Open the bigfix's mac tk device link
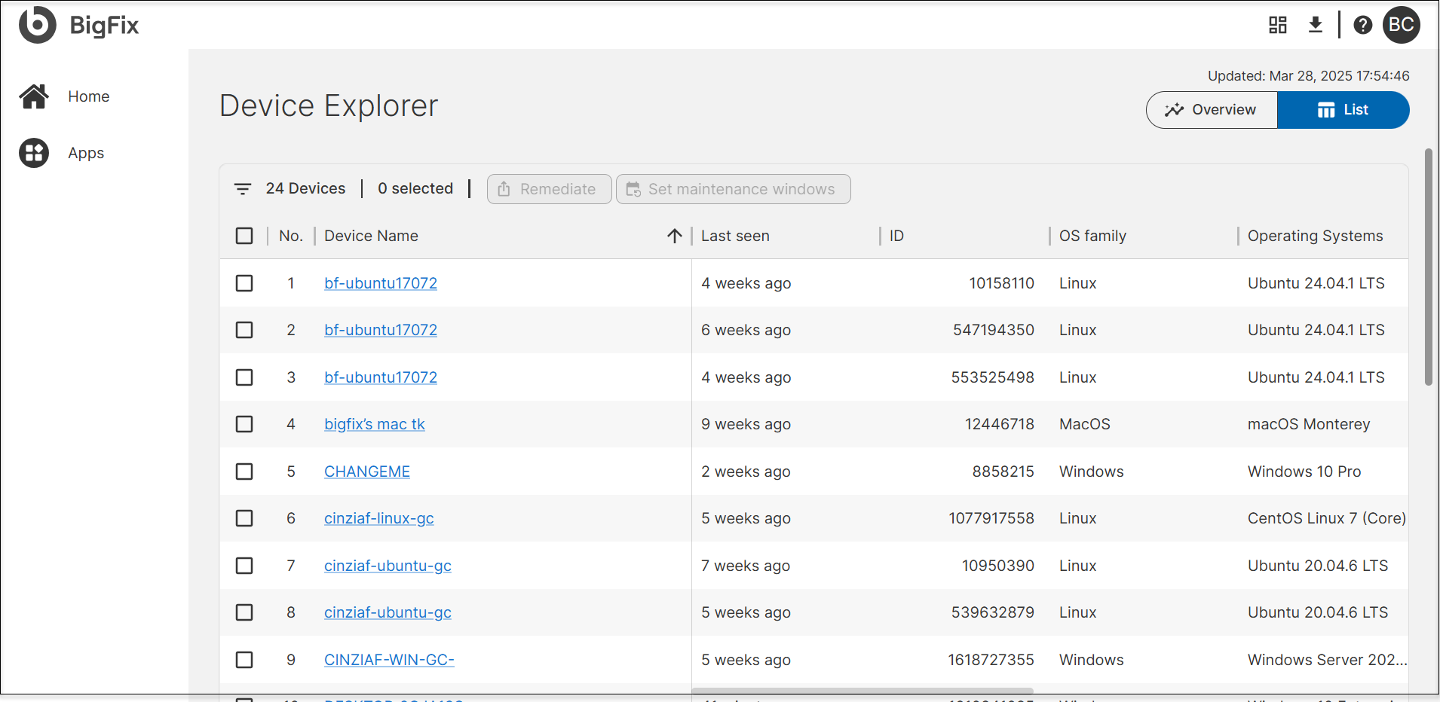Screen dimensions: 1440x702 click(x=375, y=424)
